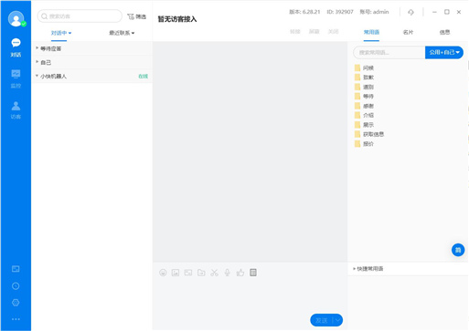
Task: Click the 屏蔽 block button
Action: tap(314, 32)
